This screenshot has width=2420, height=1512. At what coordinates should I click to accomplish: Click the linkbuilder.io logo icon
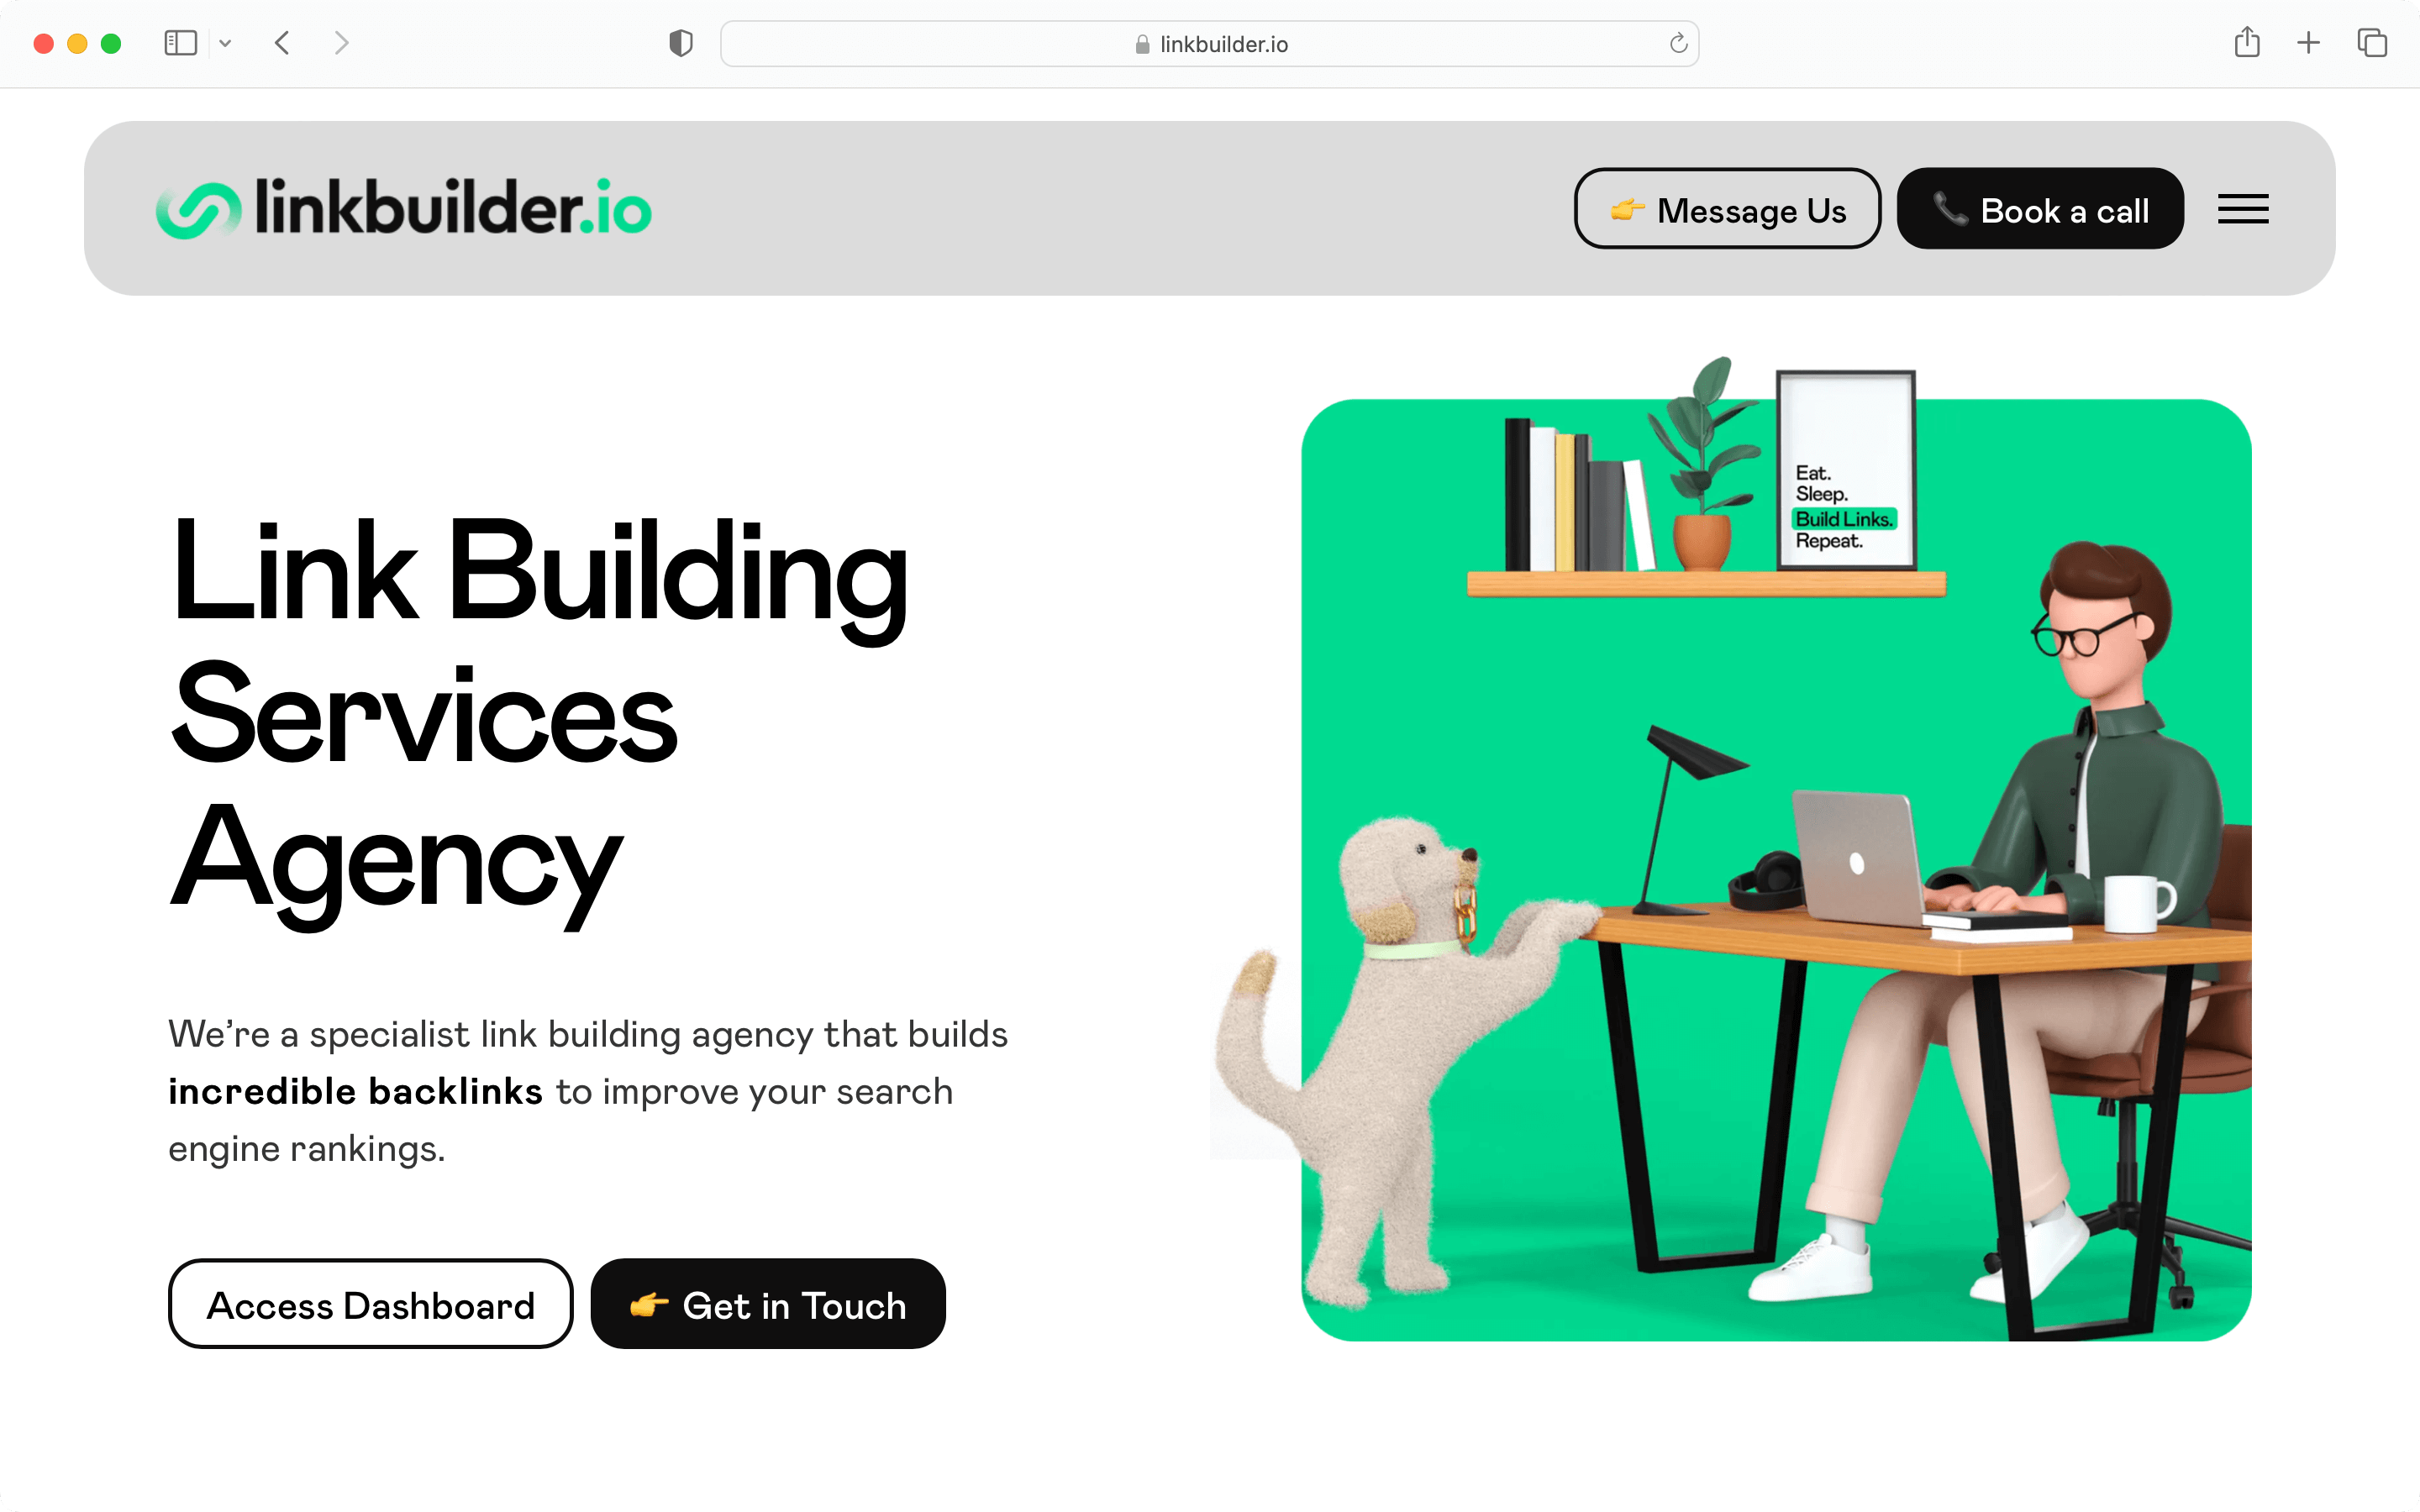coord(197,209)
